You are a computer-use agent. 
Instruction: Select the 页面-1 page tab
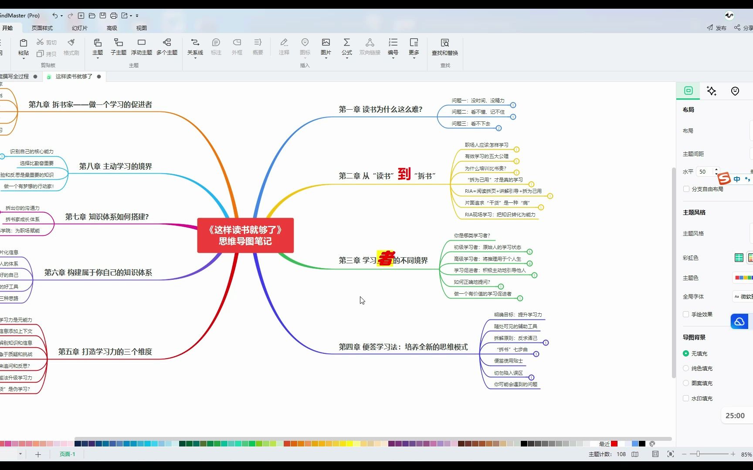tap(68, 454)
